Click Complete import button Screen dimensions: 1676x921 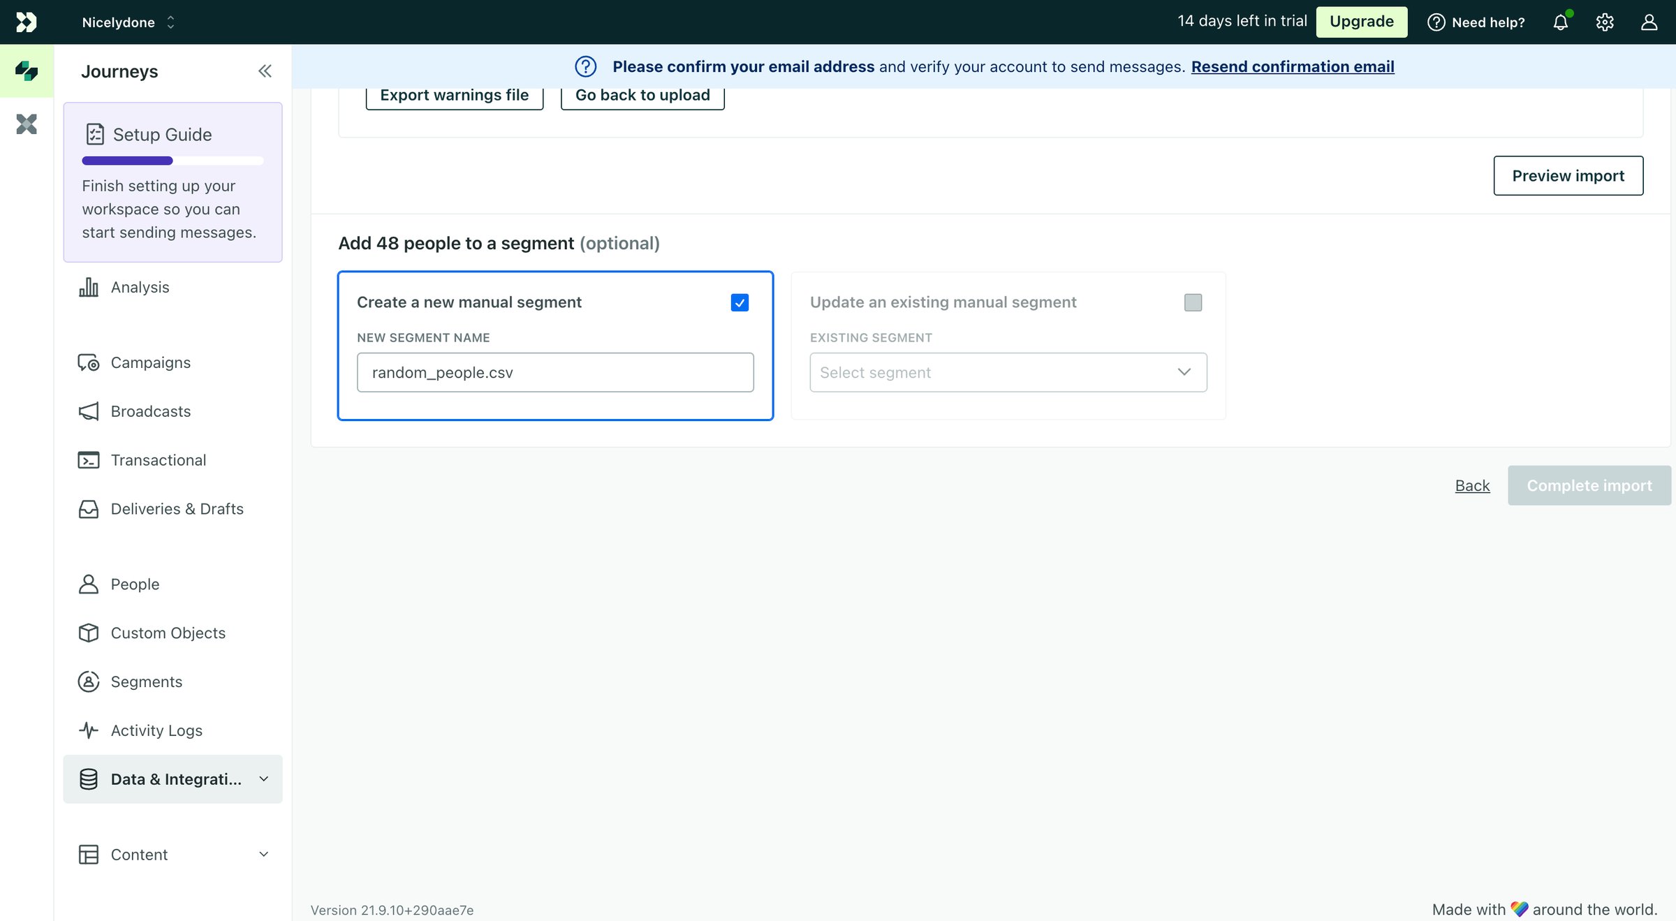1589,485
